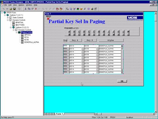Click the purple square toolbar icon
The image size is (158, 119).
89,9
